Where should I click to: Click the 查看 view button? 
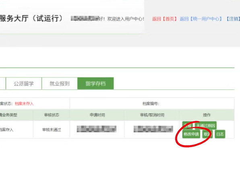tap(187, 126)
